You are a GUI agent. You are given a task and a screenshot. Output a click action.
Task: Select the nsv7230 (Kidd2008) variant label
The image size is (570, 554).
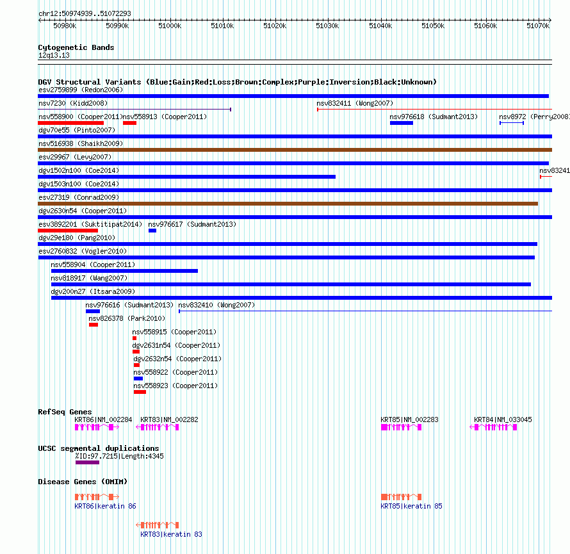(x=73, y=103)
